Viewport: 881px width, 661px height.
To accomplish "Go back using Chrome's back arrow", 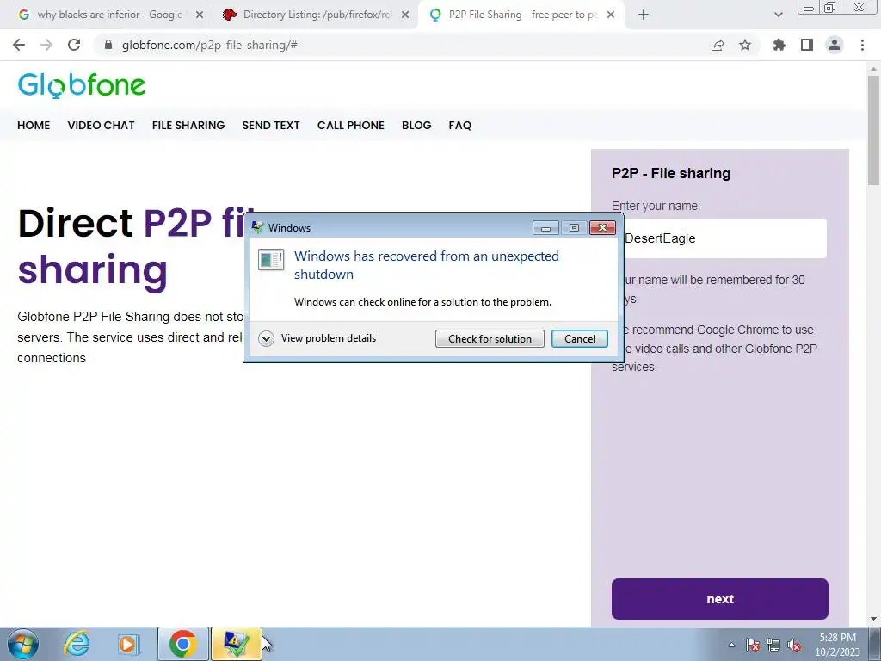I will tap(19, 45).
